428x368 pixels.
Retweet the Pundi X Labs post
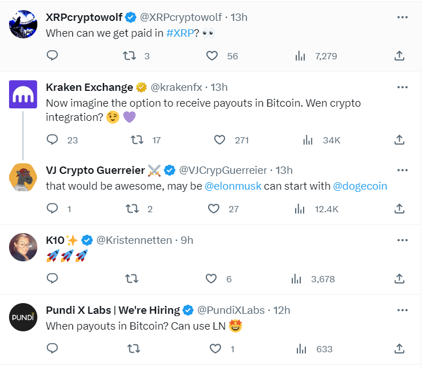134,349
